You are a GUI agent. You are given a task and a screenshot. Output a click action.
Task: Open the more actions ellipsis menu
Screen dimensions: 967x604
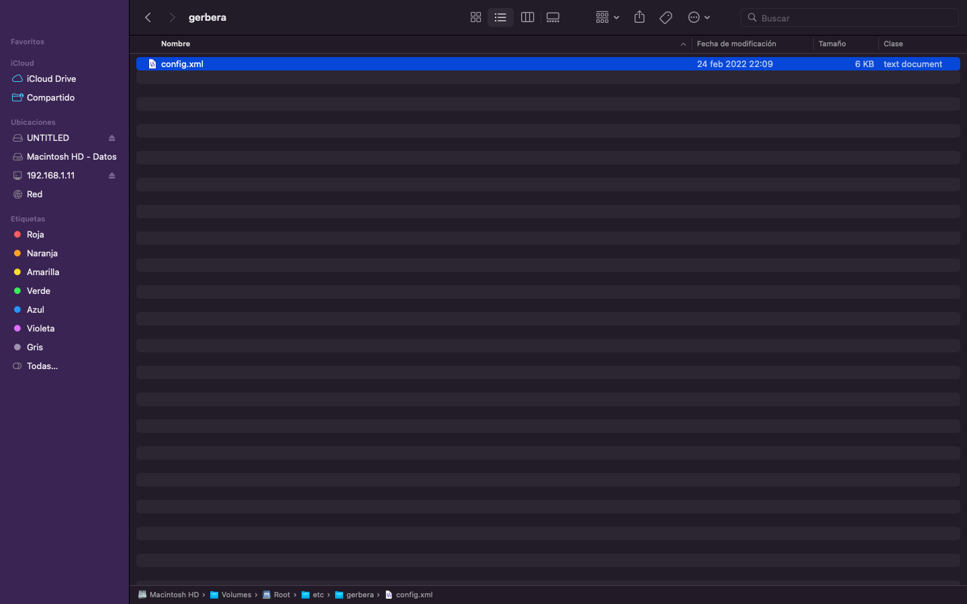click(x=698, y=17)
